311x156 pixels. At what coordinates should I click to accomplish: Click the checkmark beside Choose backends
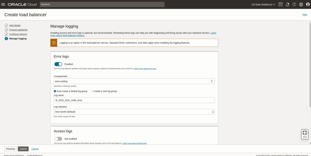point(6,30)
